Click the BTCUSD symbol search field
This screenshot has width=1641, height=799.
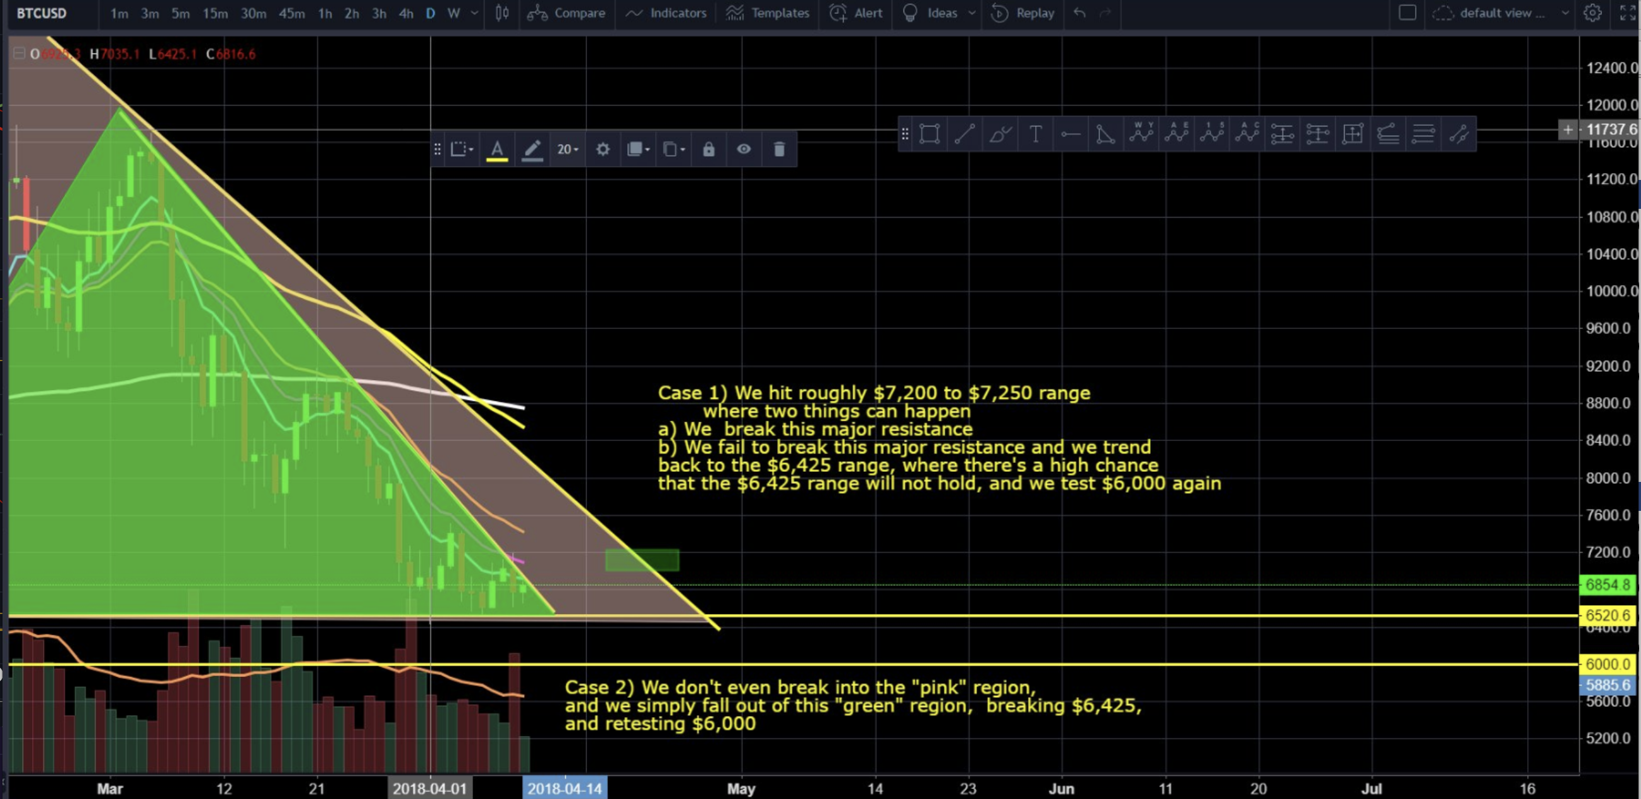click(42, 13)
